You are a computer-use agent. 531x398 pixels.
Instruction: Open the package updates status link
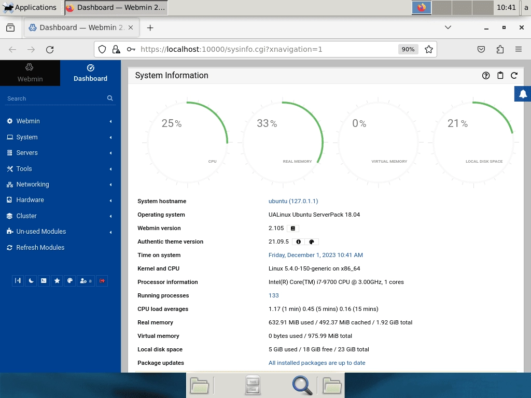317,363
